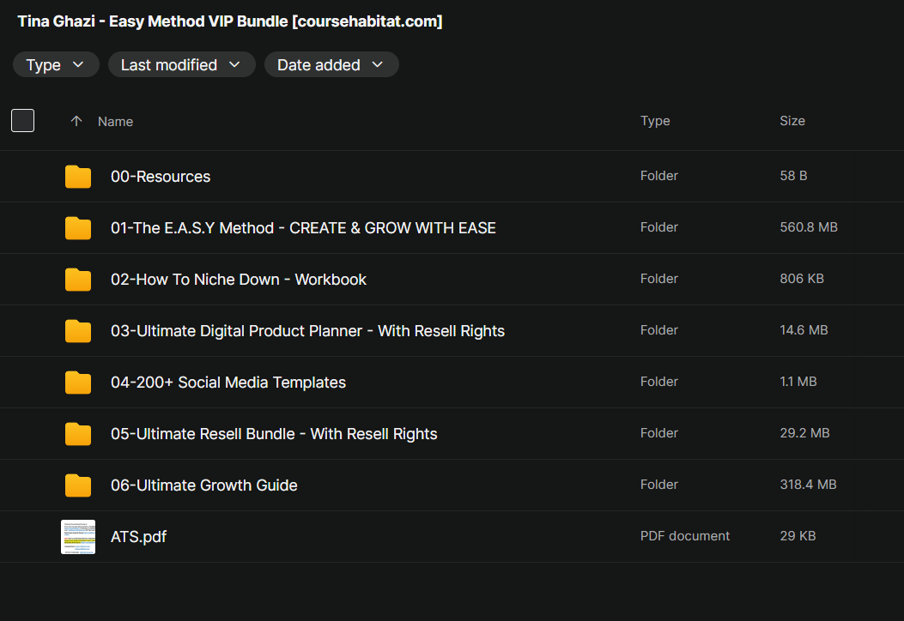Open the Type filter dropdown
The width and height of the screenshot is (904, 621).
56,65
